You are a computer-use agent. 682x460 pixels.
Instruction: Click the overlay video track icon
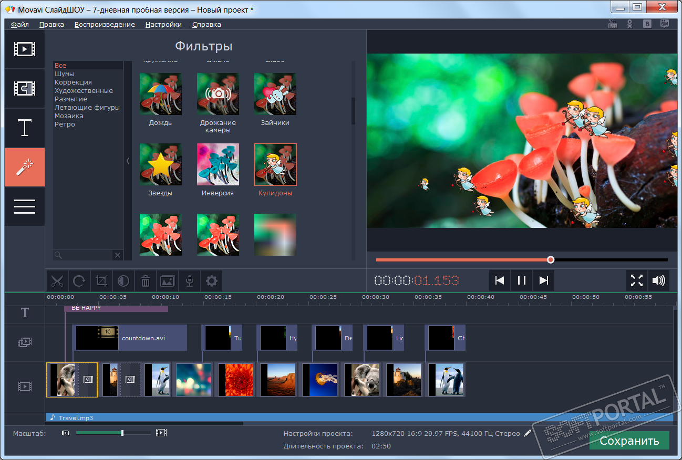pos(25,342)
